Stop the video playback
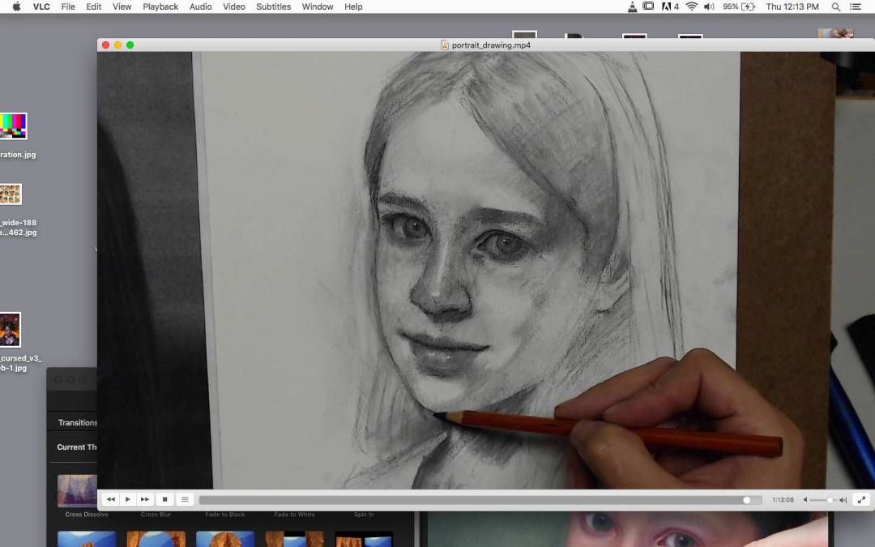875x547 pixels. point(165,500)
